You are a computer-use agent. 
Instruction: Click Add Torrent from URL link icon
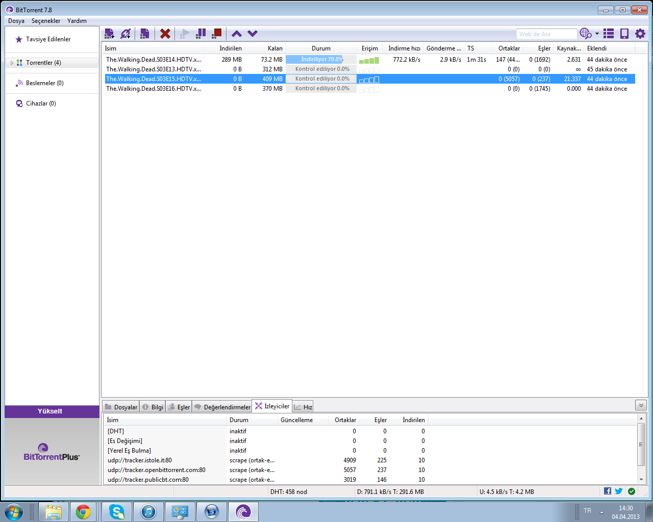click(x=125, y=34)
